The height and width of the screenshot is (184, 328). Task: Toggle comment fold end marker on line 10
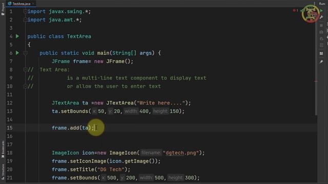click(25, 86)
